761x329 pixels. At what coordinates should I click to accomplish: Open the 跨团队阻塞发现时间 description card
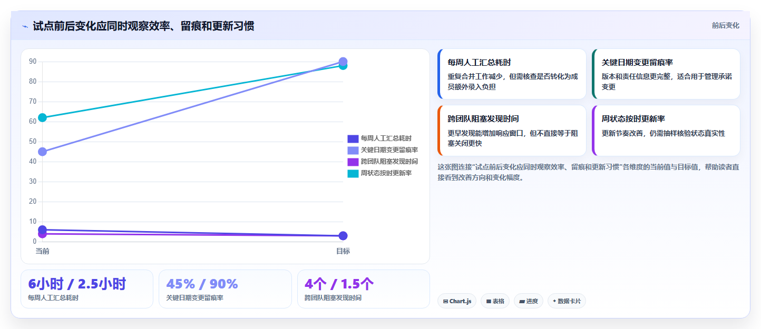(x=512, y=131)
